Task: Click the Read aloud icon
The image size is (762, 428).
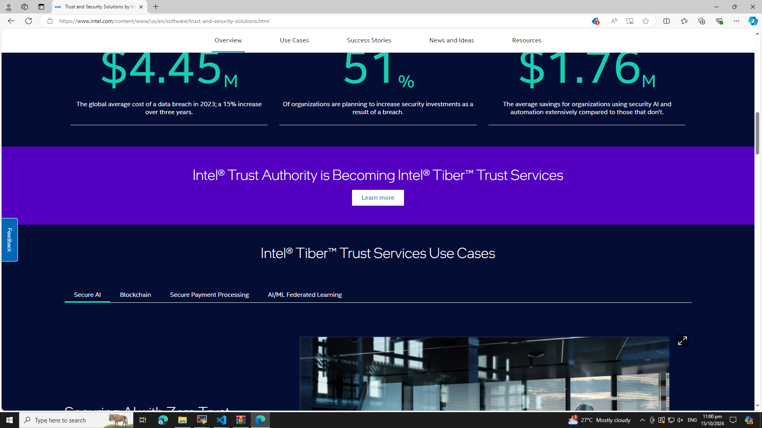Action: click(x=614, y=21)
